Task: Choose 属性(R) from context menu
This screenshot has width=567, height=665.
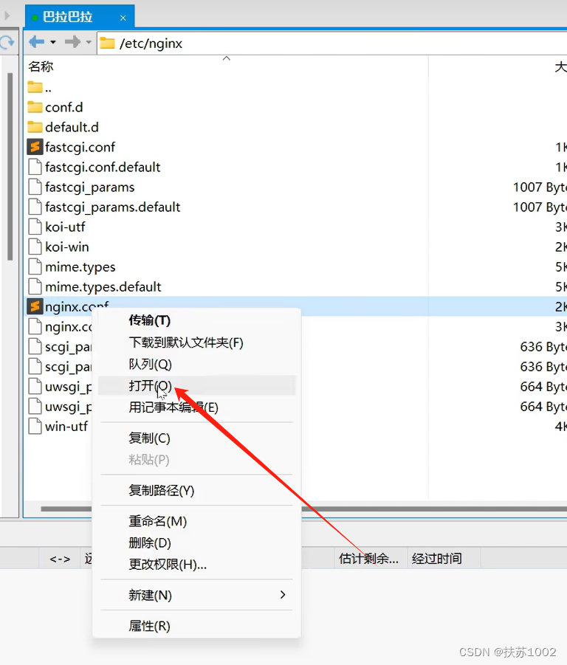Action: click(197, 626)
